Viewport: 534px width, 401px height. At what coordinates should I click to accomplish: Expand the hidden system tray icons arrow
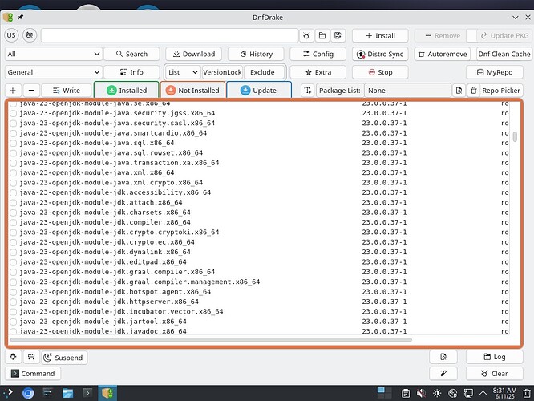[483, 394]
